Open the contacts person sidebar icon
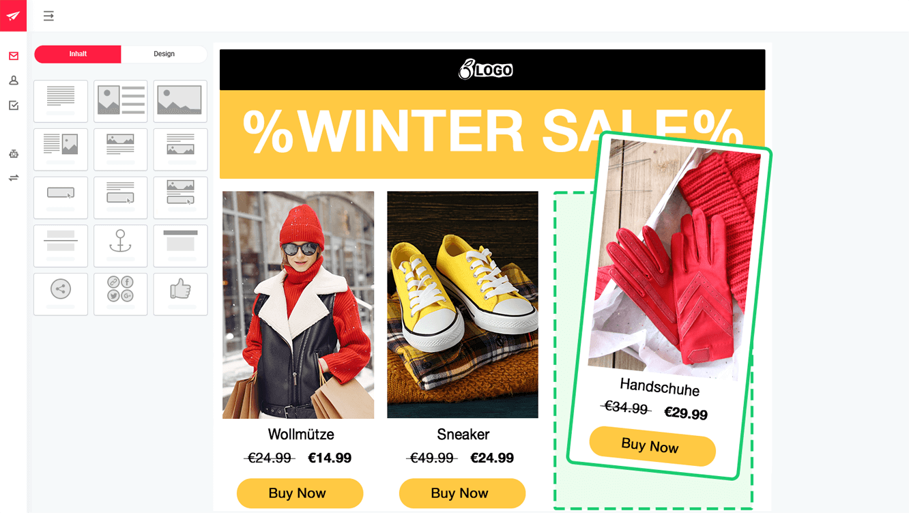Screen dimensions: 909x513 [14, 80]
